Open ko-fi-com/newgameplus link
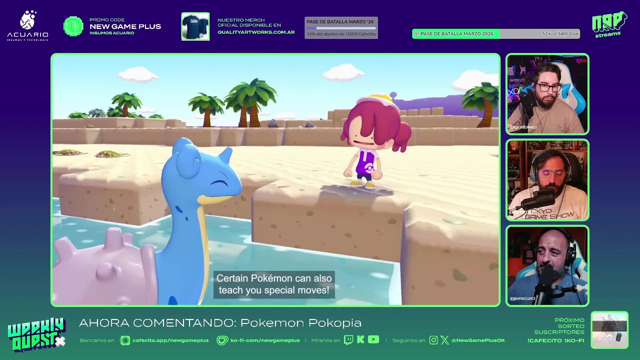 click(x=265, y=340)
